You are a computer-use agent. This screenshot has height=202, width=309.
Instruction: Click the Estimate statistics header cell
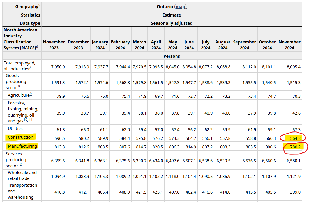pos(172,15)
